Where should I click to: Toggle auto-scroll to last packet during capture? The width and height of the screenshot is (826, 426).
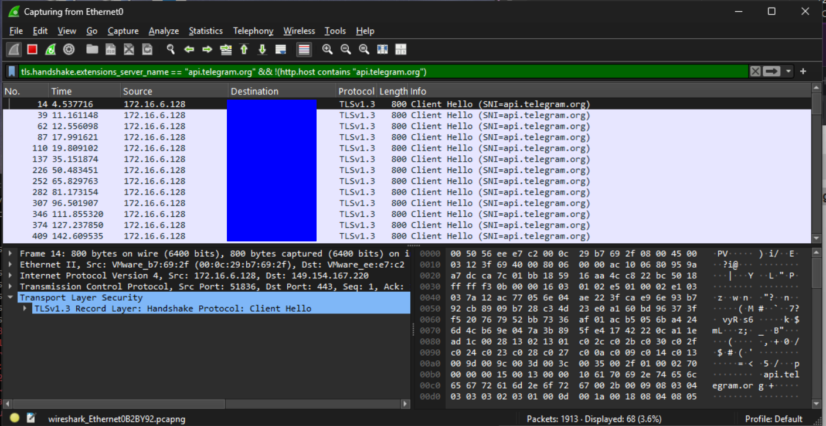tap(280, 50)
